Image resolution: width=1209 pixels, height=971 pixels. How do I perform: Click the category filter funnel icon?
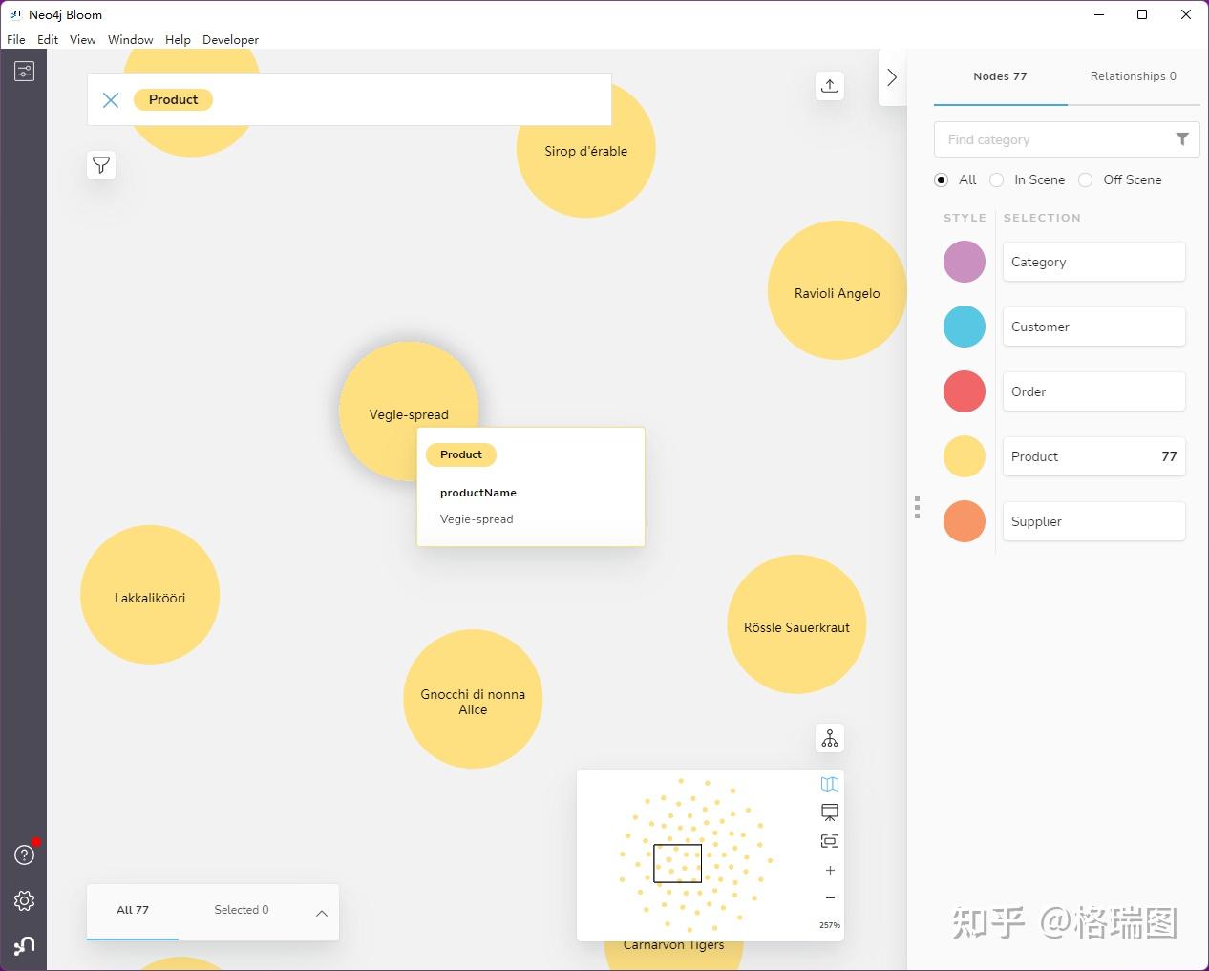point(1182,139)
